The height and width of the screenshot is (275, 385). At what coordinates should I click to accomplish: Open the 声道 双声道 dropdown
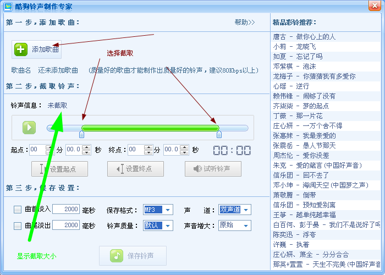(235, 210)
